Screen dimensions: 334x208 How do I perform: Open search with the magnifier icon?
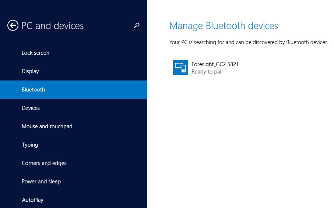(x=137, y=25)
